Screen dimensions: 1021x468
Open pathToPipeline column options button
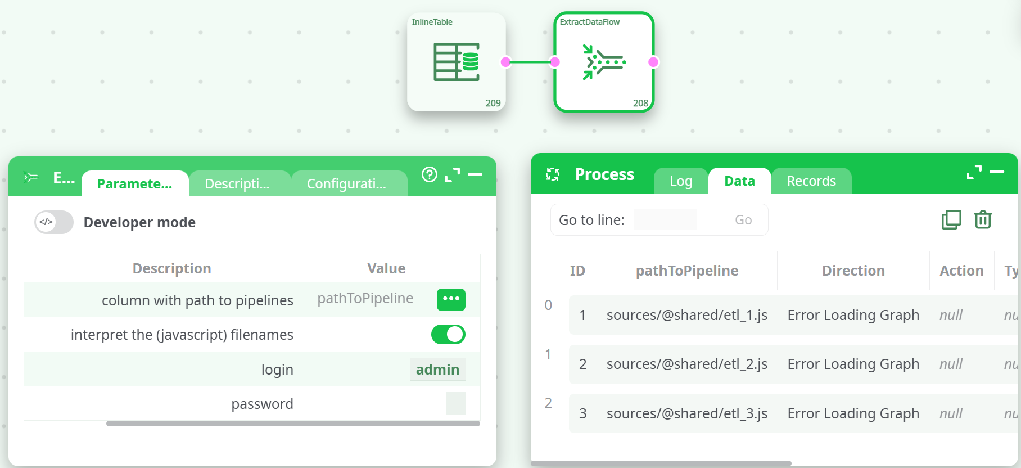coord(451,299)
